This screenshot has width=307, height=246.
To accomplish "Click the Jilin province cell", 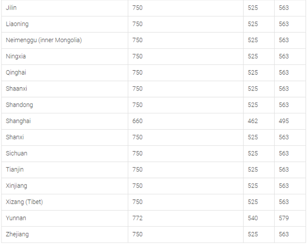I will [11, 8].
